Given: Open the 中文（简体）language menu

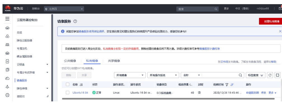Looking at the screenshot, I should [x=242, y=9].
